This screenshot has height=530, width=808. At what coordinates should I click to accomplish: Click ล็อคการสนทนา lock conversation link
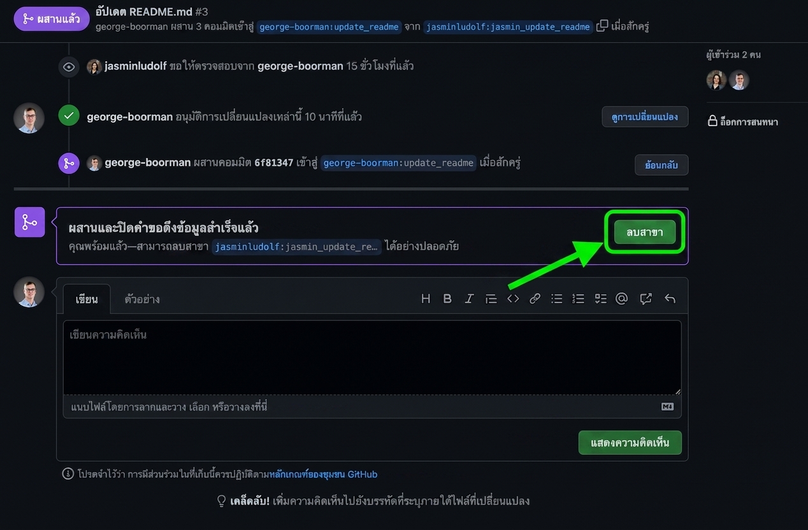(x=749, y=122)
